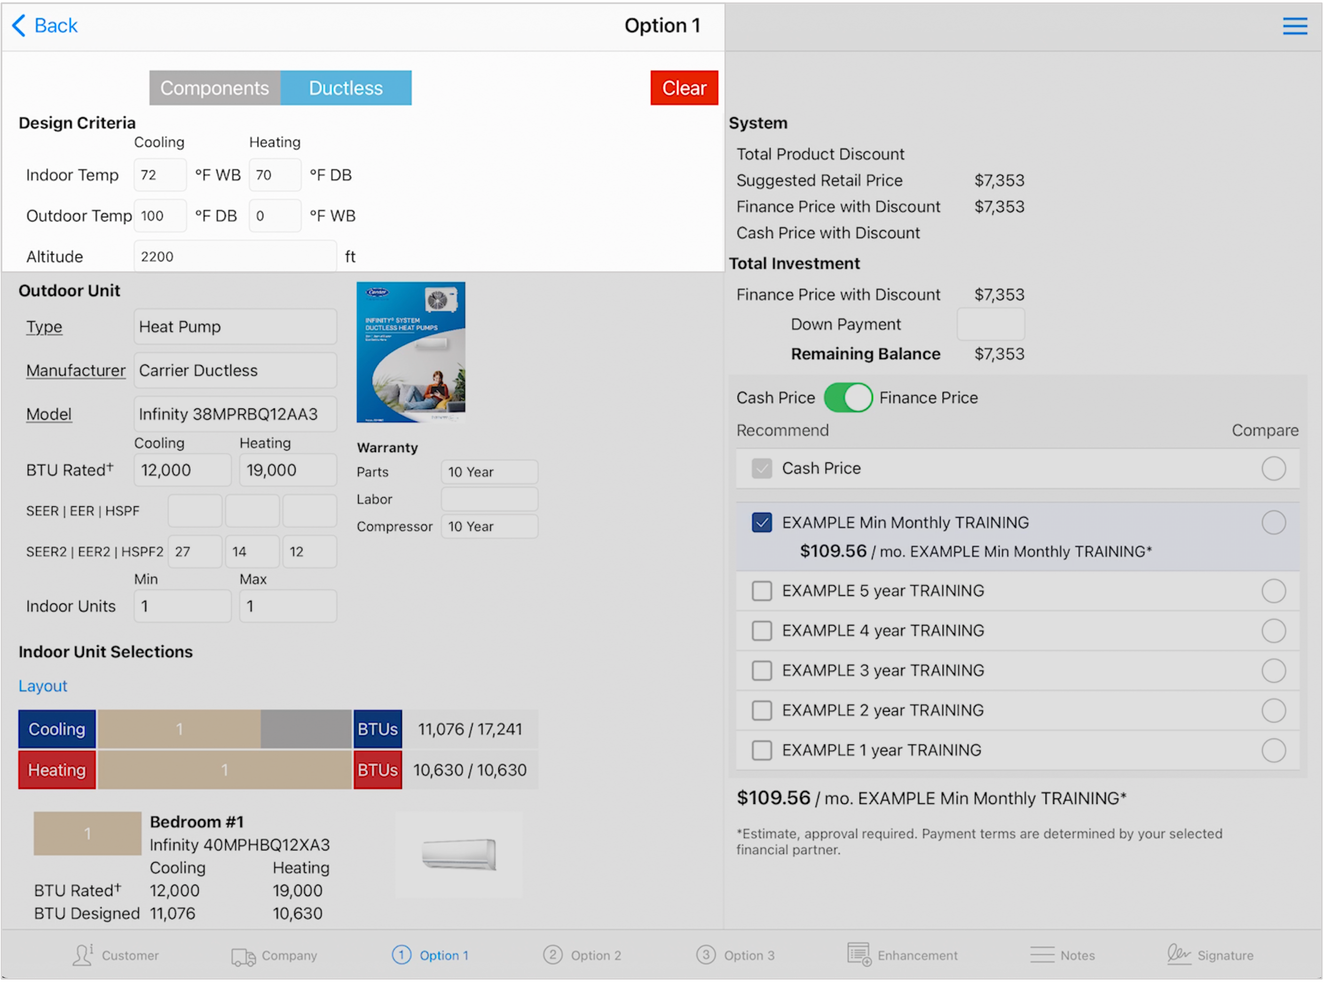Open the Model Infinity 38MPRBQ12AA3 selector
This screenshot has width=1323, height=982.
click(235, 414)
